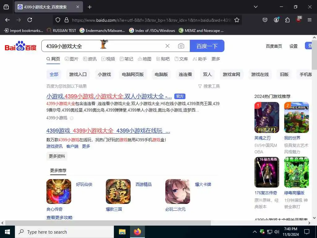Open a new browser tab
Screen dimensions: 317x238
[x=89, y=7]
